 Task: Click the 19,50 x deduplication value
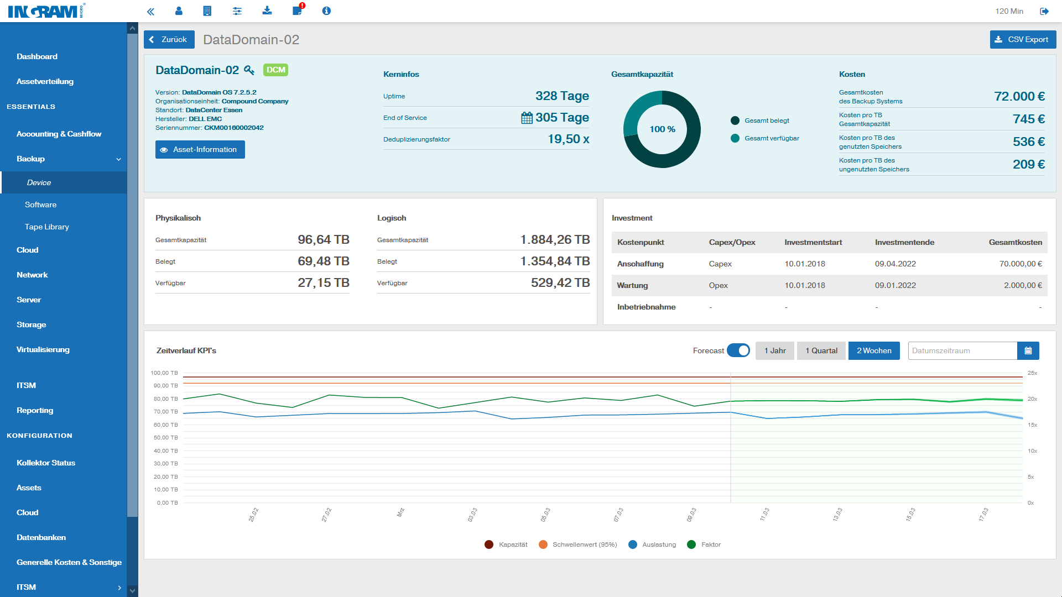tap(569, 139)
